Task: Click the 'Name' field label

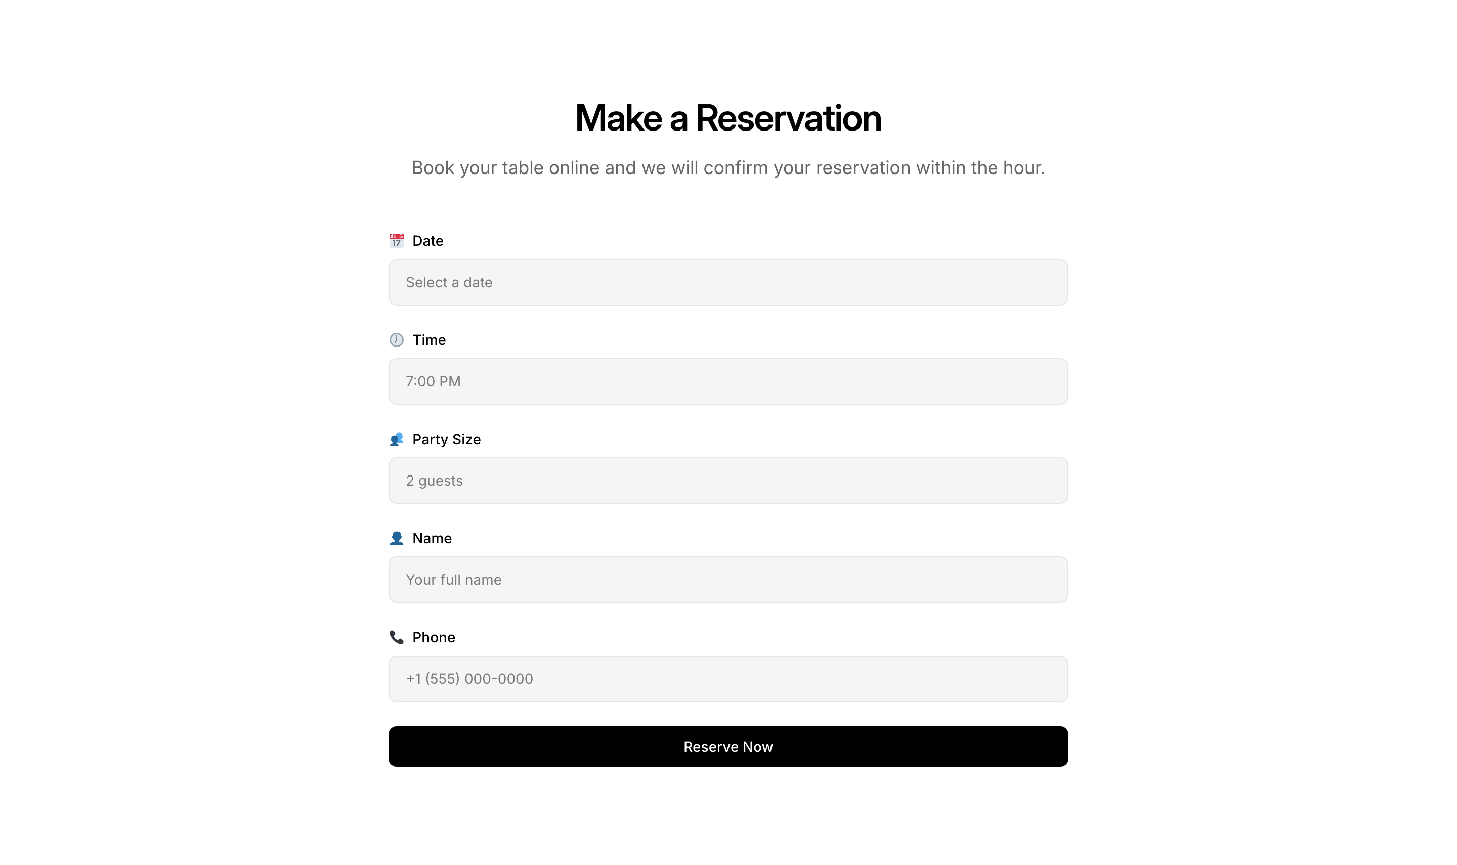Action: click(x=432, y=538)
